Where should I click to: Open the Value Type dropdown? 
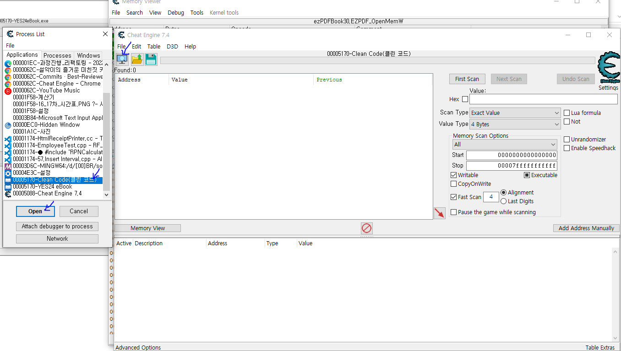pos(515,124)
